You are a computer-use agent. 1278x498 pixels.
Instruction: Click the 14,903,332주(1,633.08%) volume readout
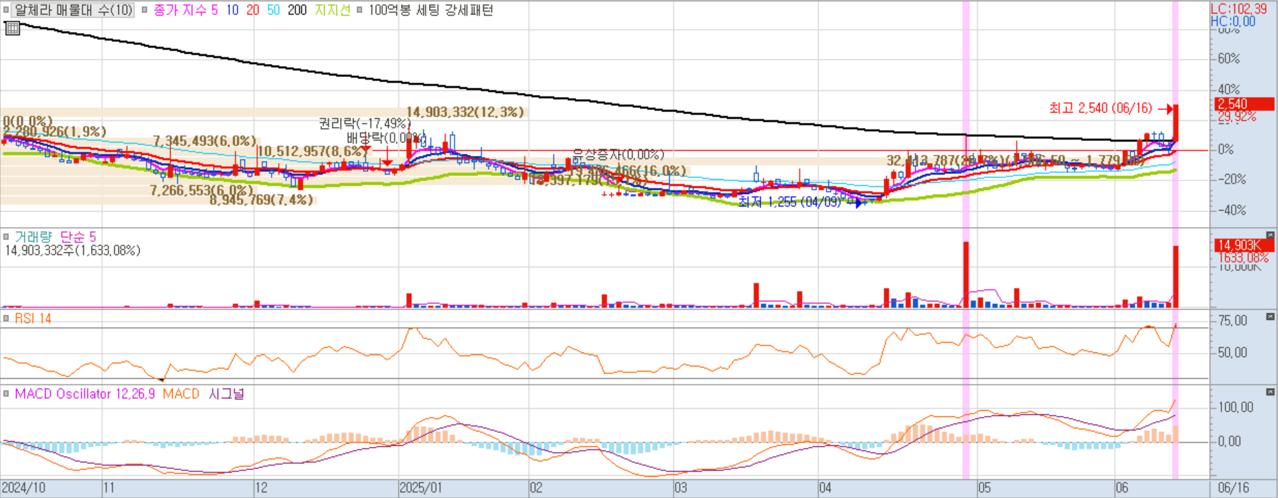[72, 250]
